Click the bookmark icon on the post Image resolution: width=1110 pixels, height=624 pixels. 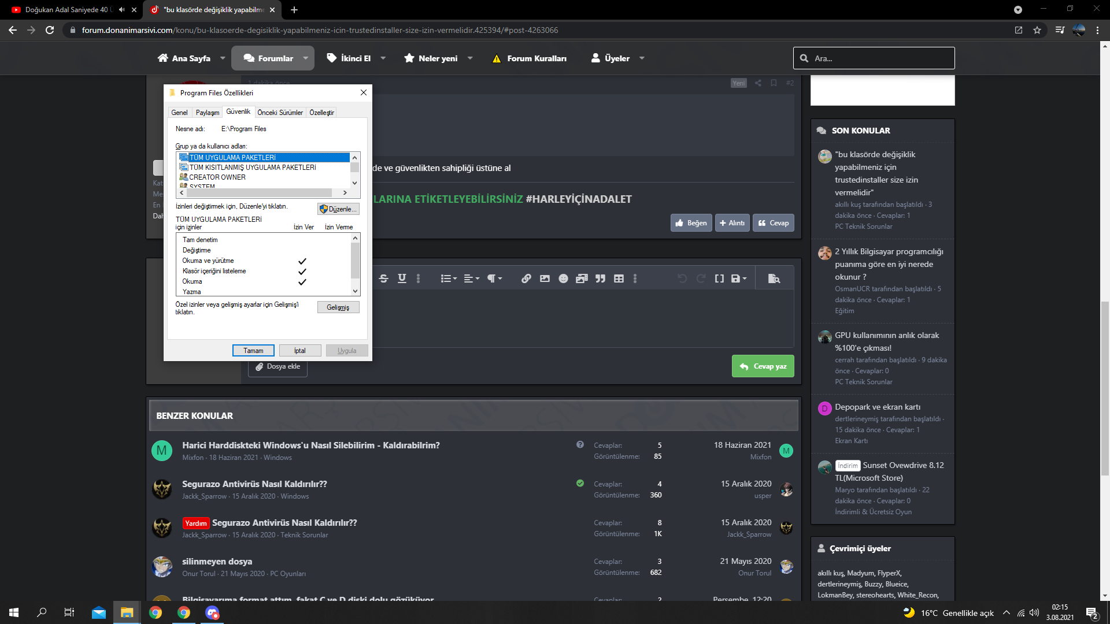[x=774, y=83]
